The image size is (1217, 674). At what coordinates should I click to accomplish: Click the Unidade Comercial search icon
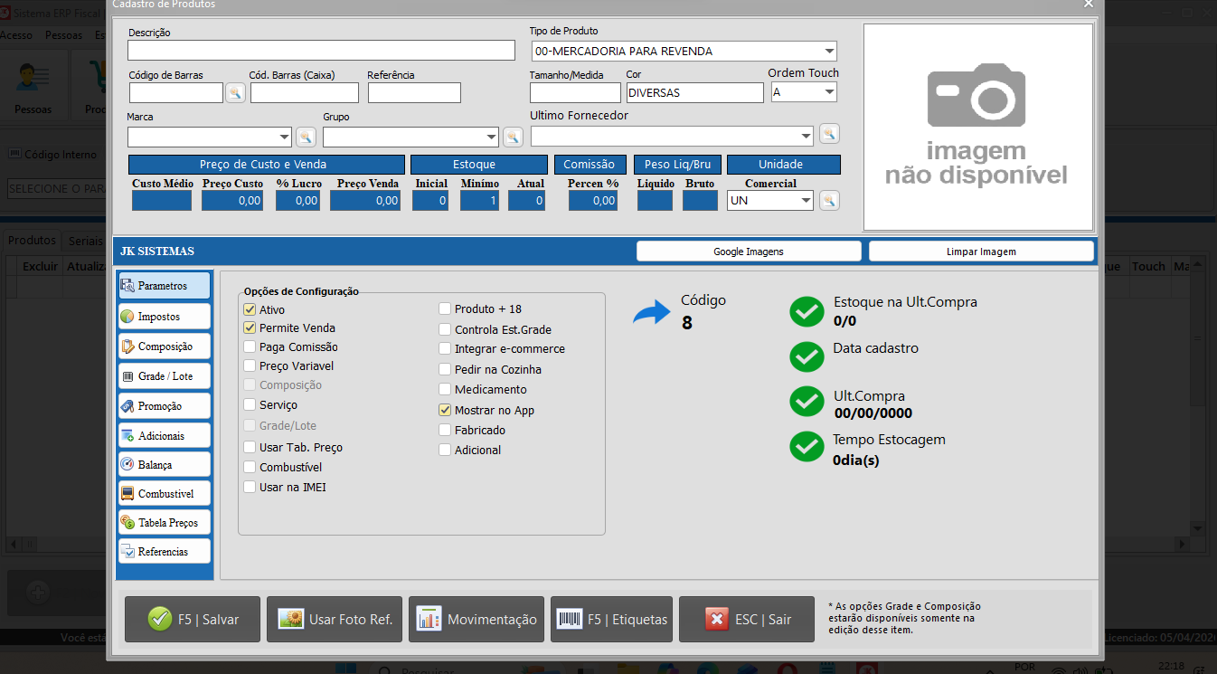[x=829, y=201]
